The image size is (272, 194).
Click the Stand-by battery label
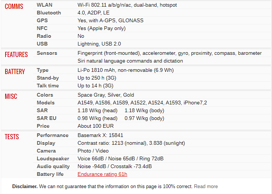click(48, 78)
